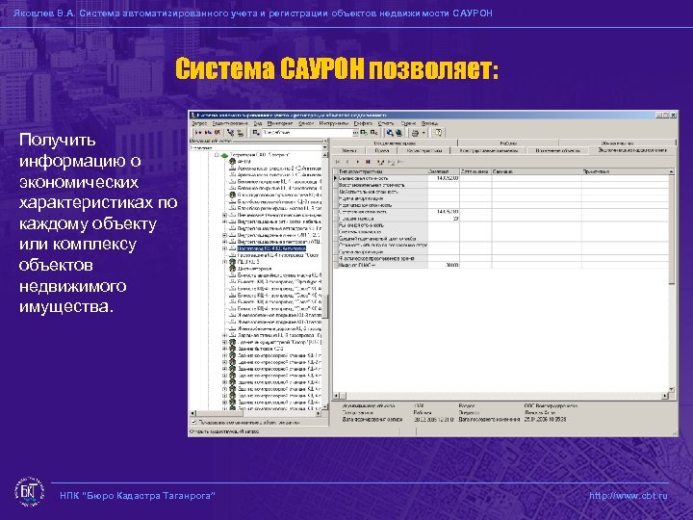
Task: Click the Балансовая стоимость row label
Action: [x=364, y=178]
